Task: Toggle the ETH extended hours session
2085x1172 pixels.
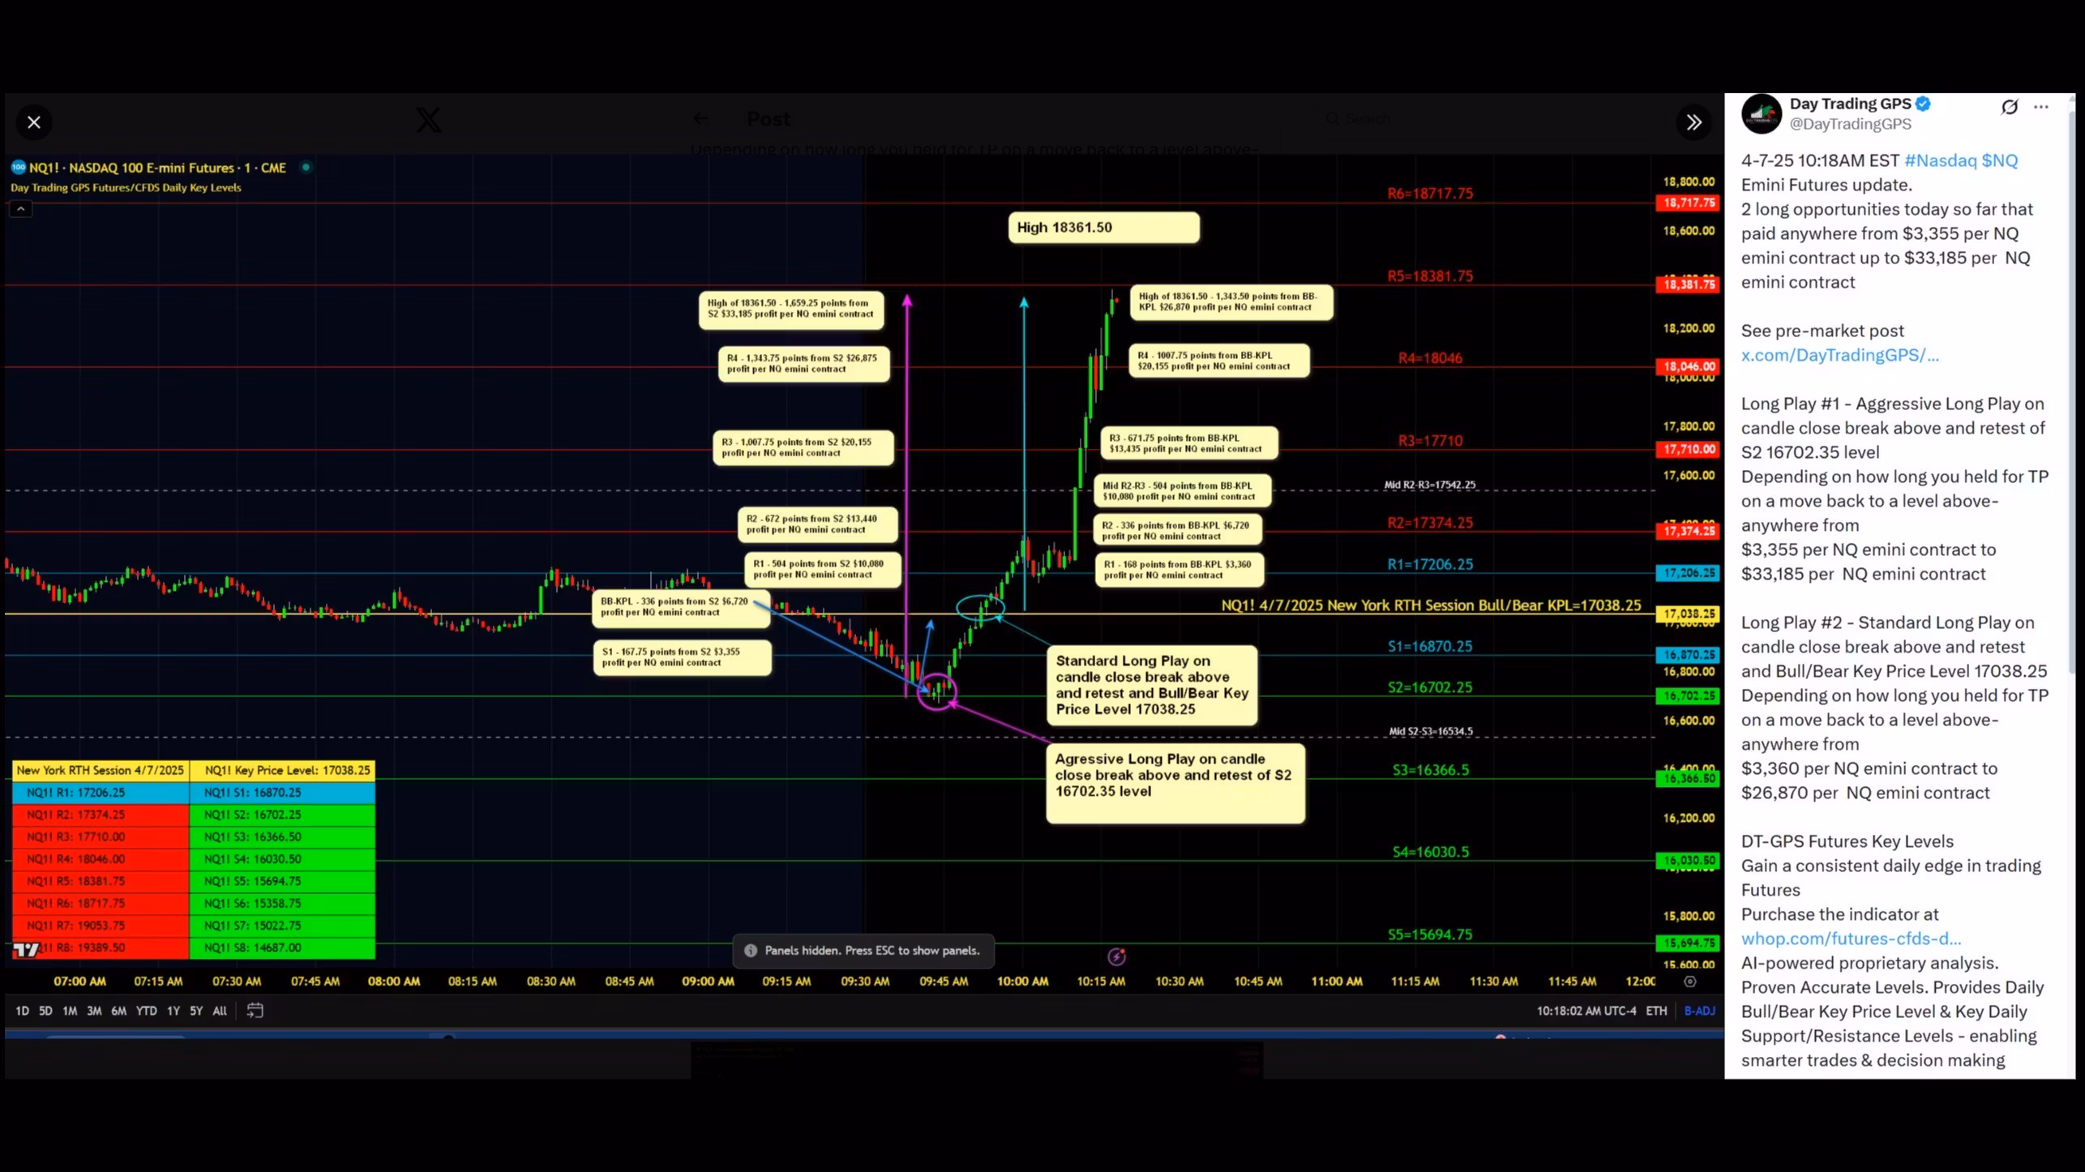Action: click(x=1656, y=1011)
